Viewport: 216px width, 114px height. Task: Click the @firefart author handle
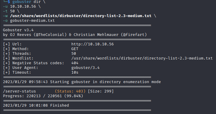(x=134, y=35)
